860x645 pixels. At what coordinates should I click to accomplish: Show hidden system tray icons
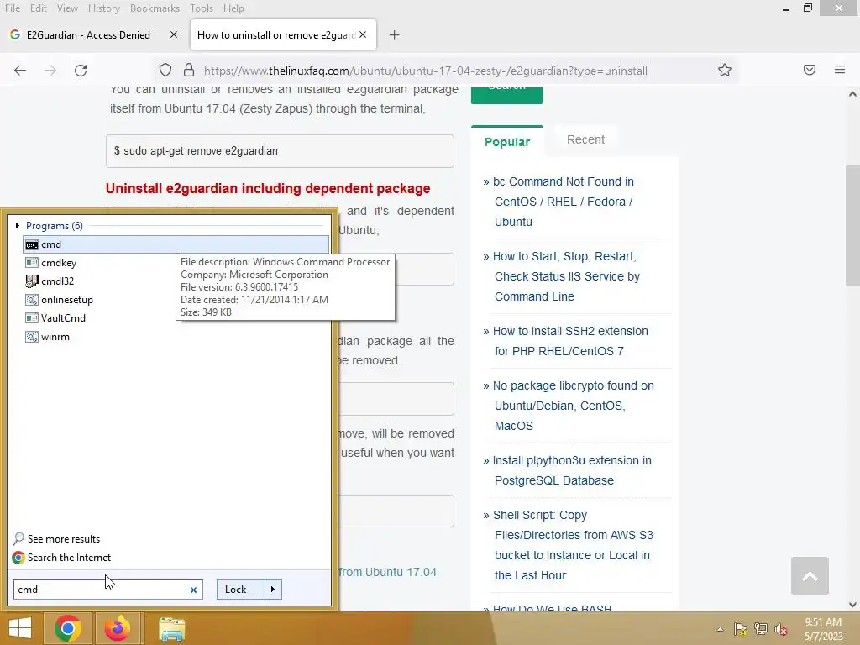pos(720,629)
